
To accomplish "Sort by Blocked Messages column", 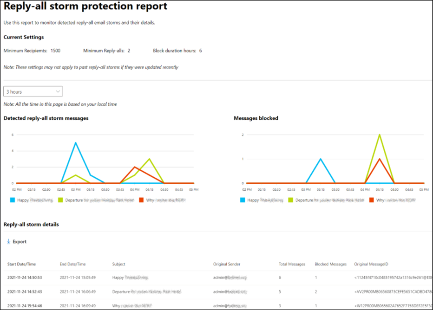I will pyautogui.click(x=331, y=264).
